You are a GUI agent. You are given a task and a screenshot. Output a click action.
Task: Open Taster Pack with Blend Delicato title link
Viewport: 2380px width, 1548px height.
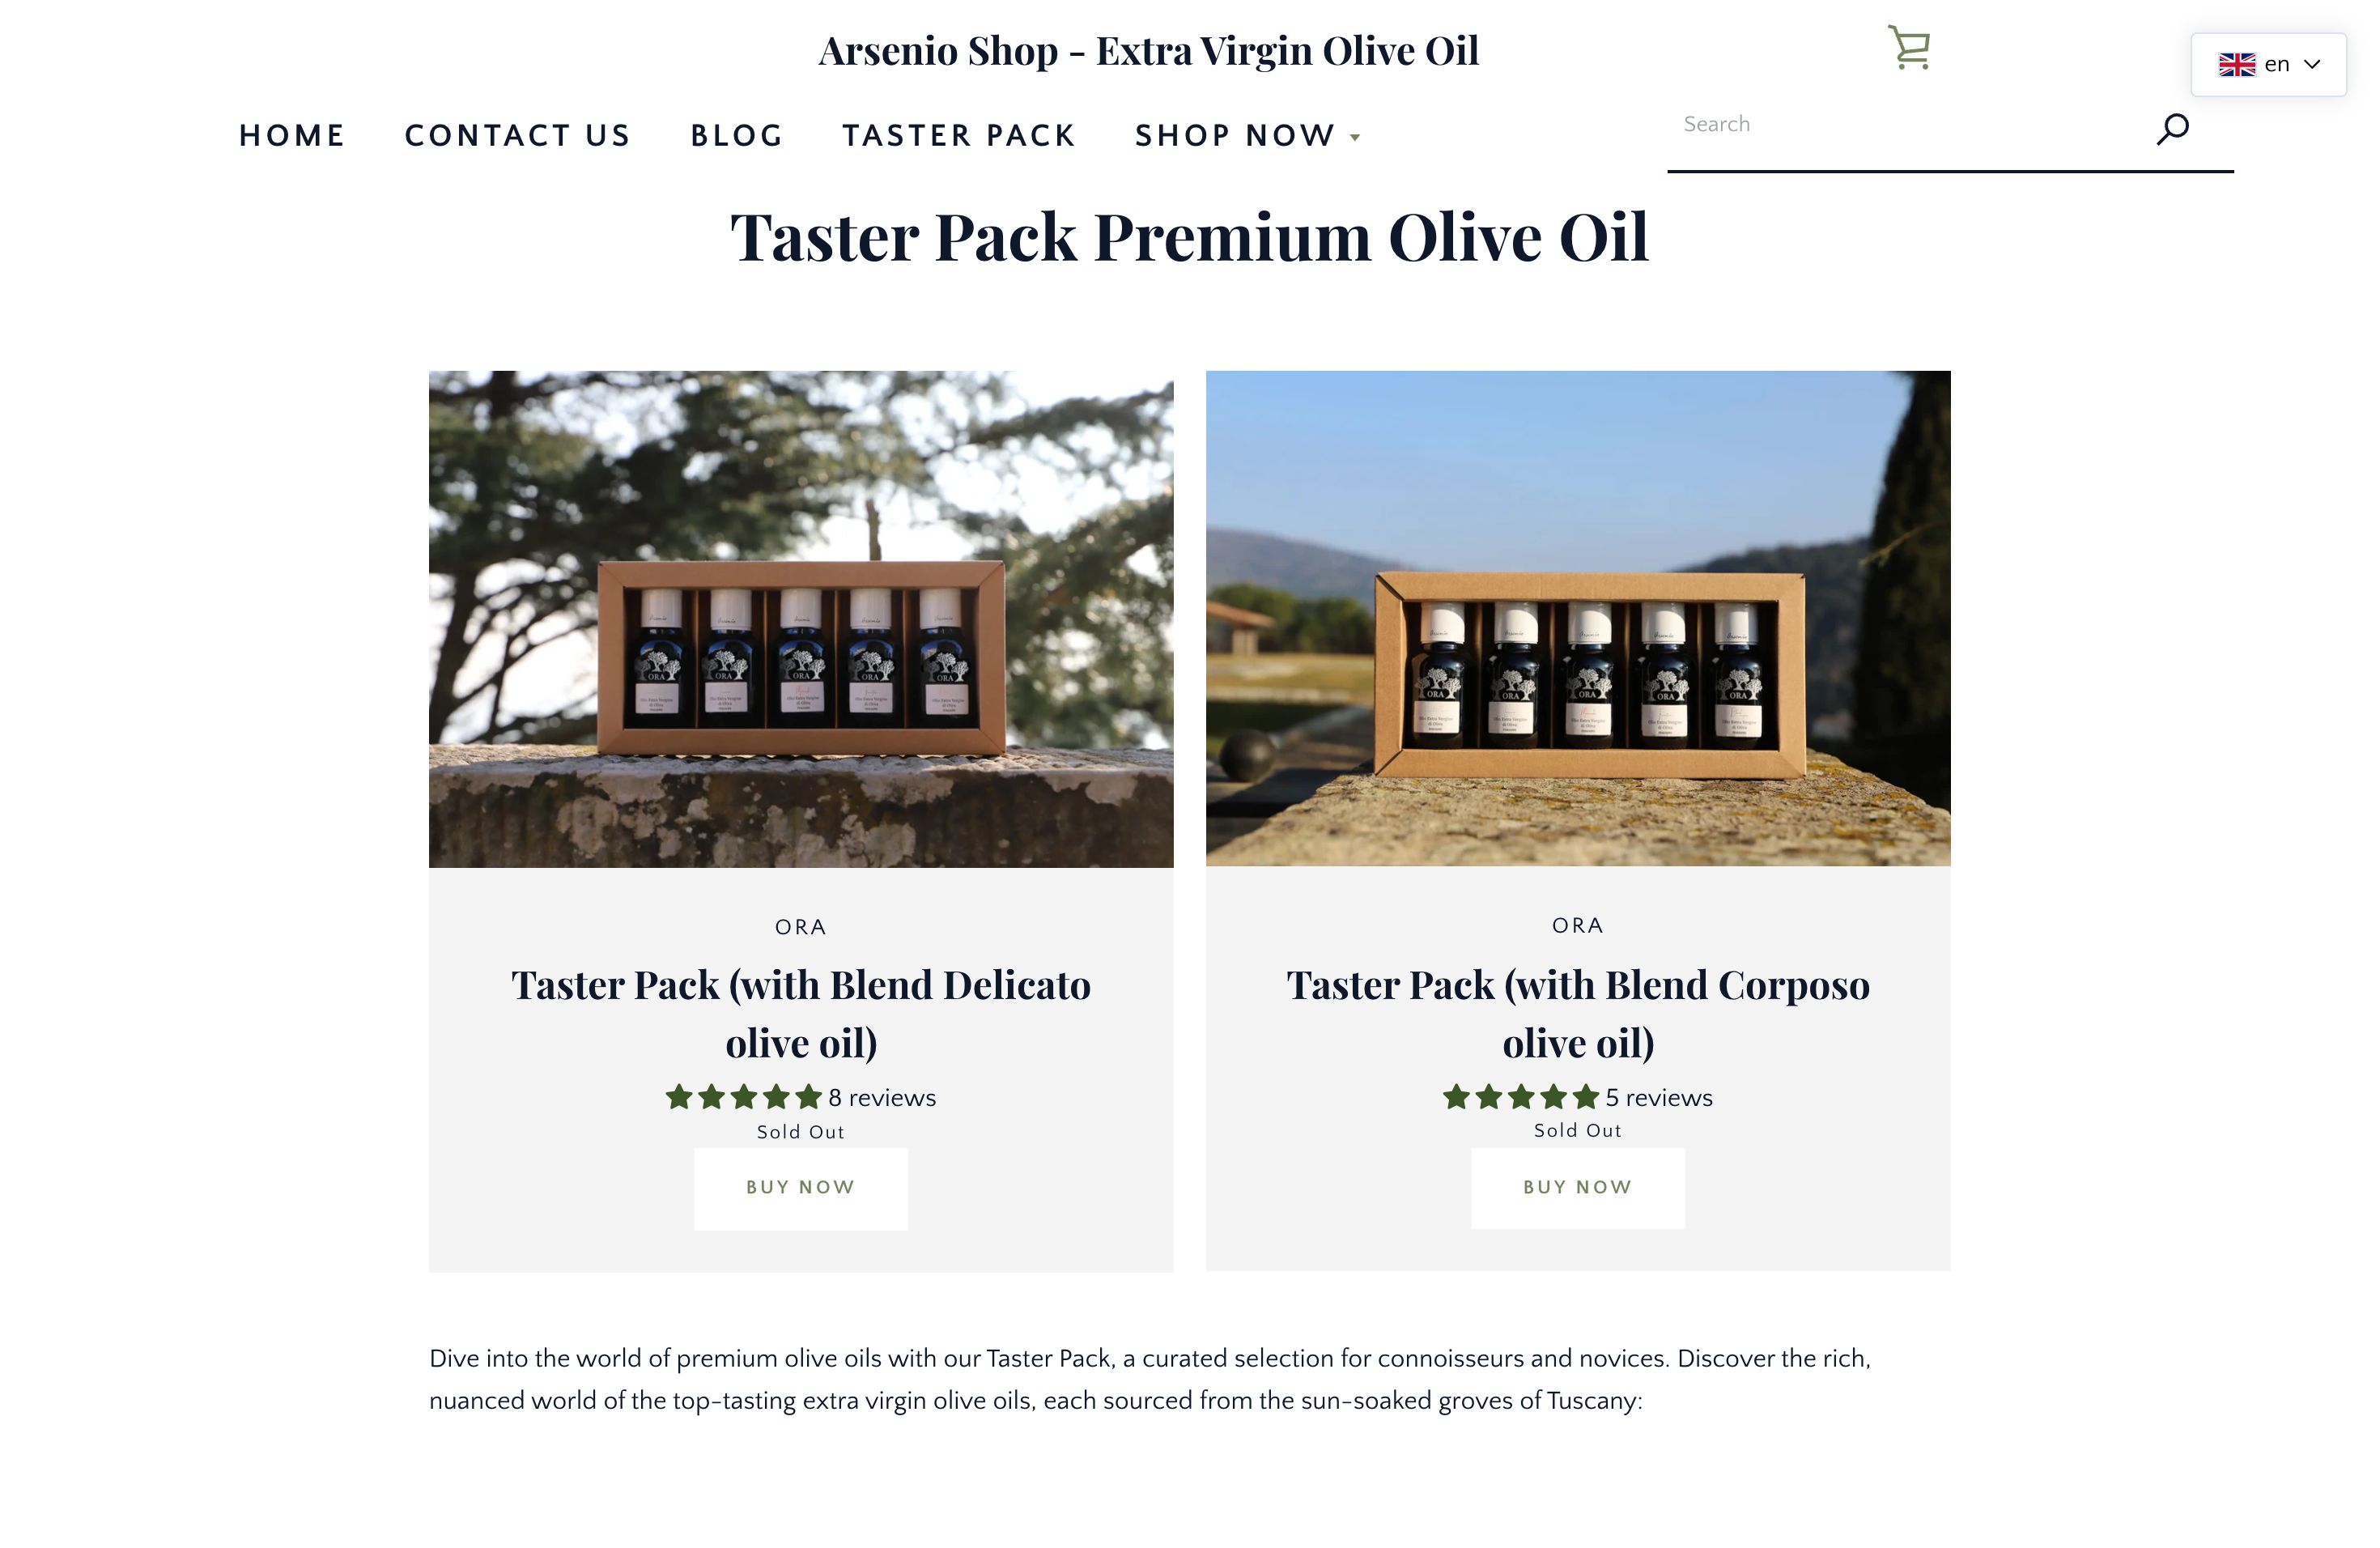801,1013
